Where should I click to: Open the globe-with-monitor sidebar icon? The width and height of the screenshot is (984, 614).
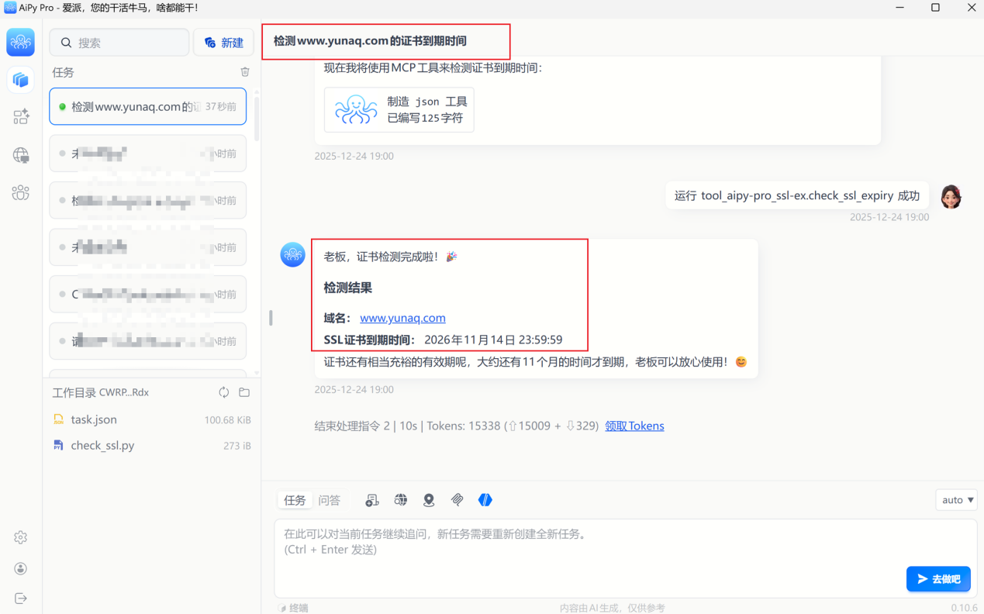21,155
